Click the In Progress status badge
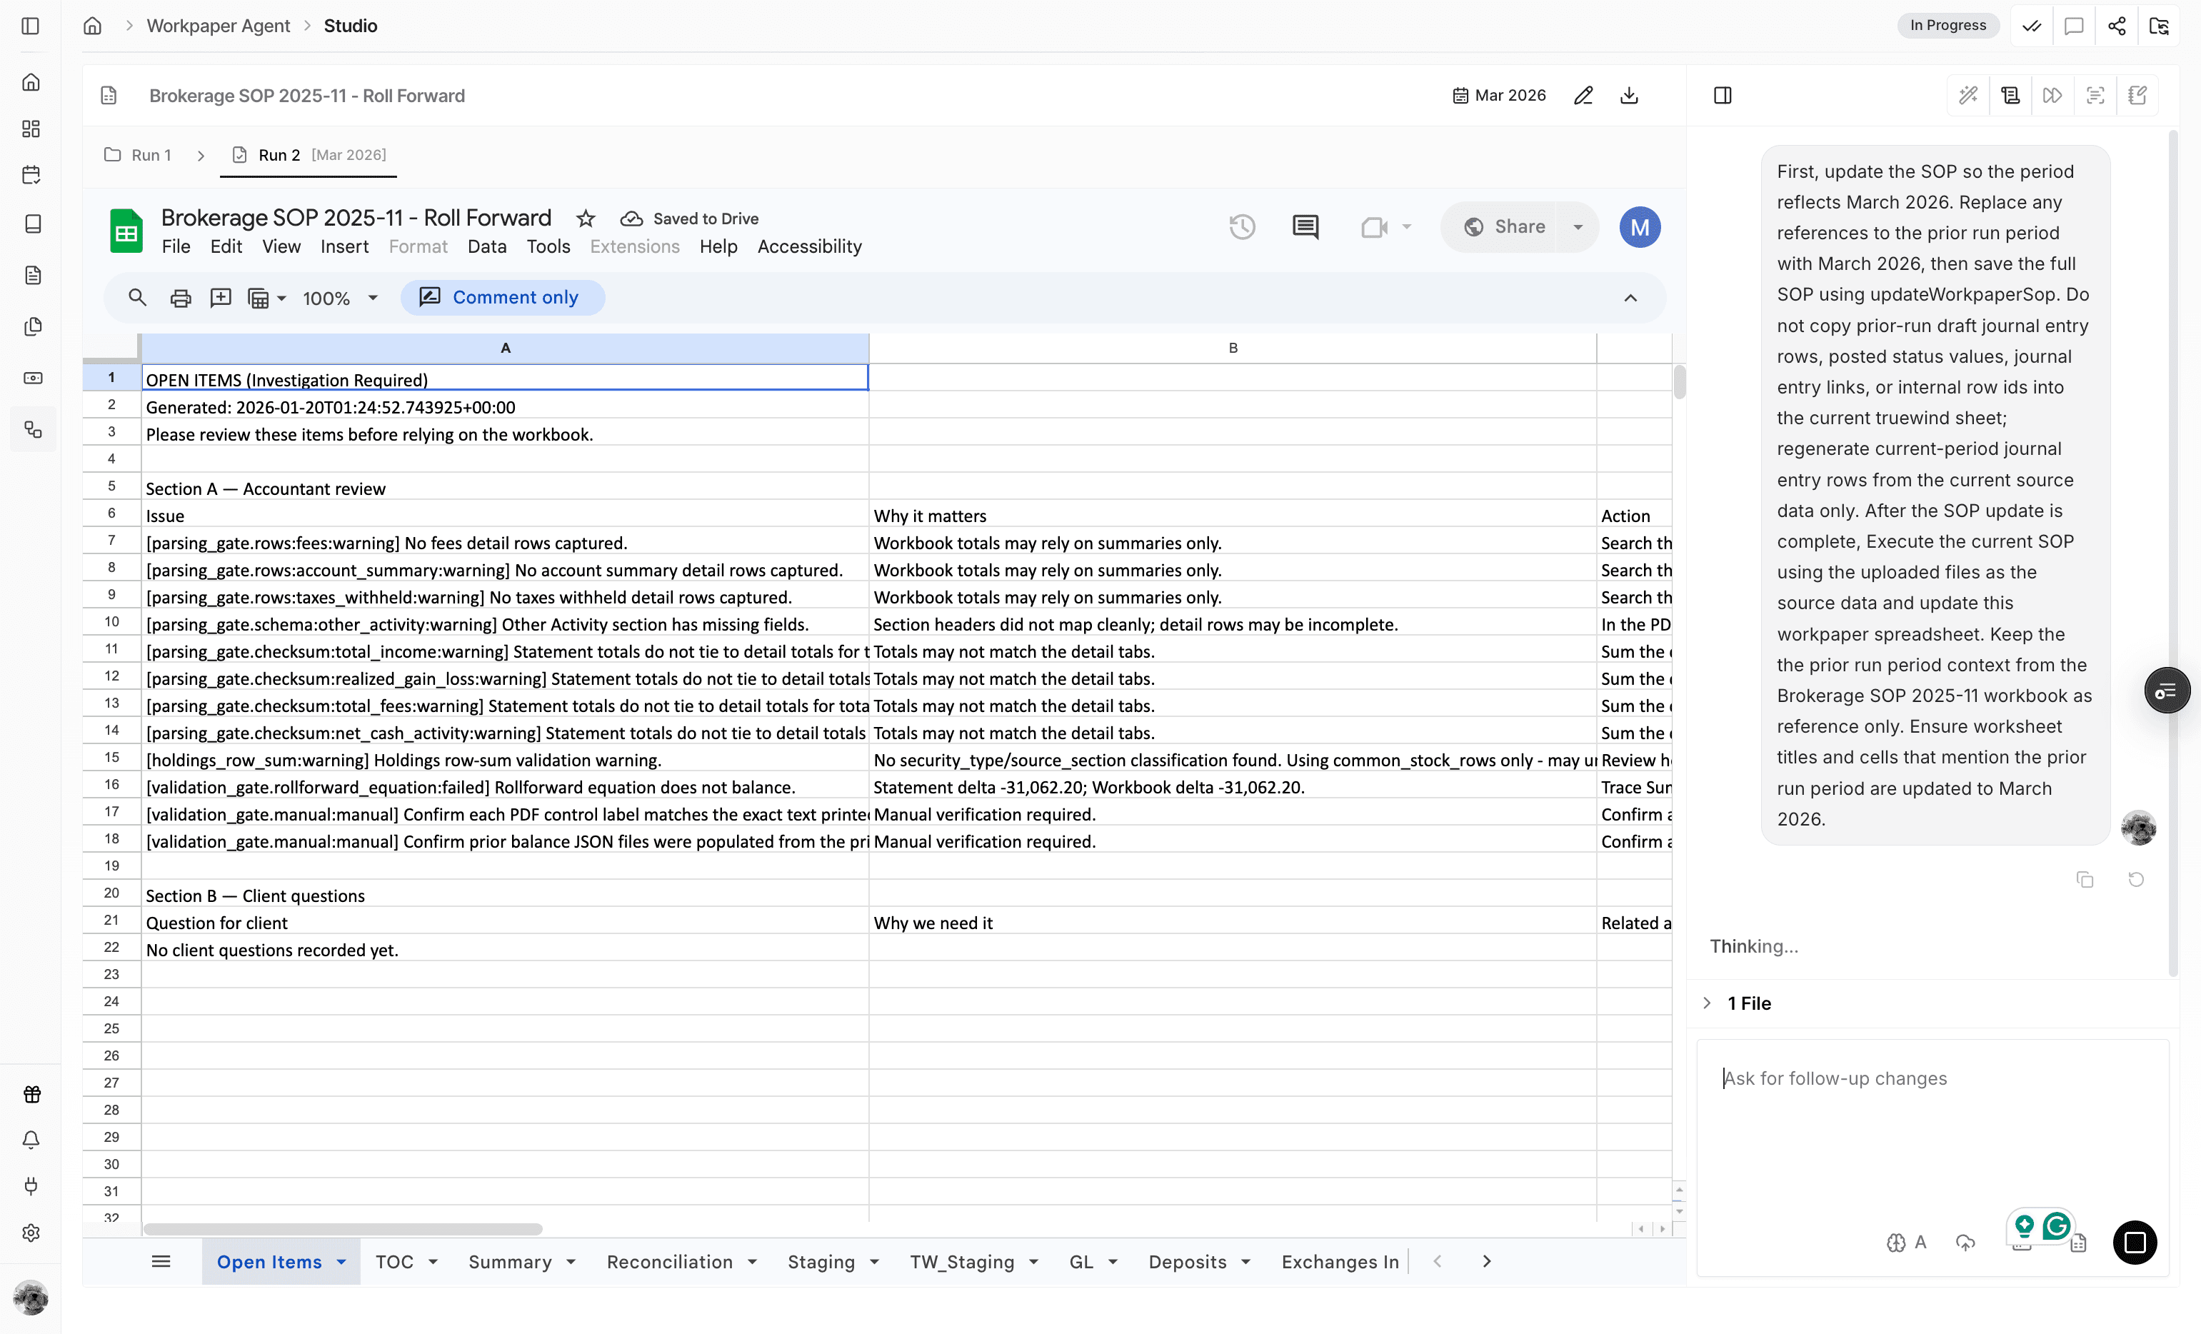This screenshot has width=2201, height=1334. pyautogui.click(x=1947, y=25)
